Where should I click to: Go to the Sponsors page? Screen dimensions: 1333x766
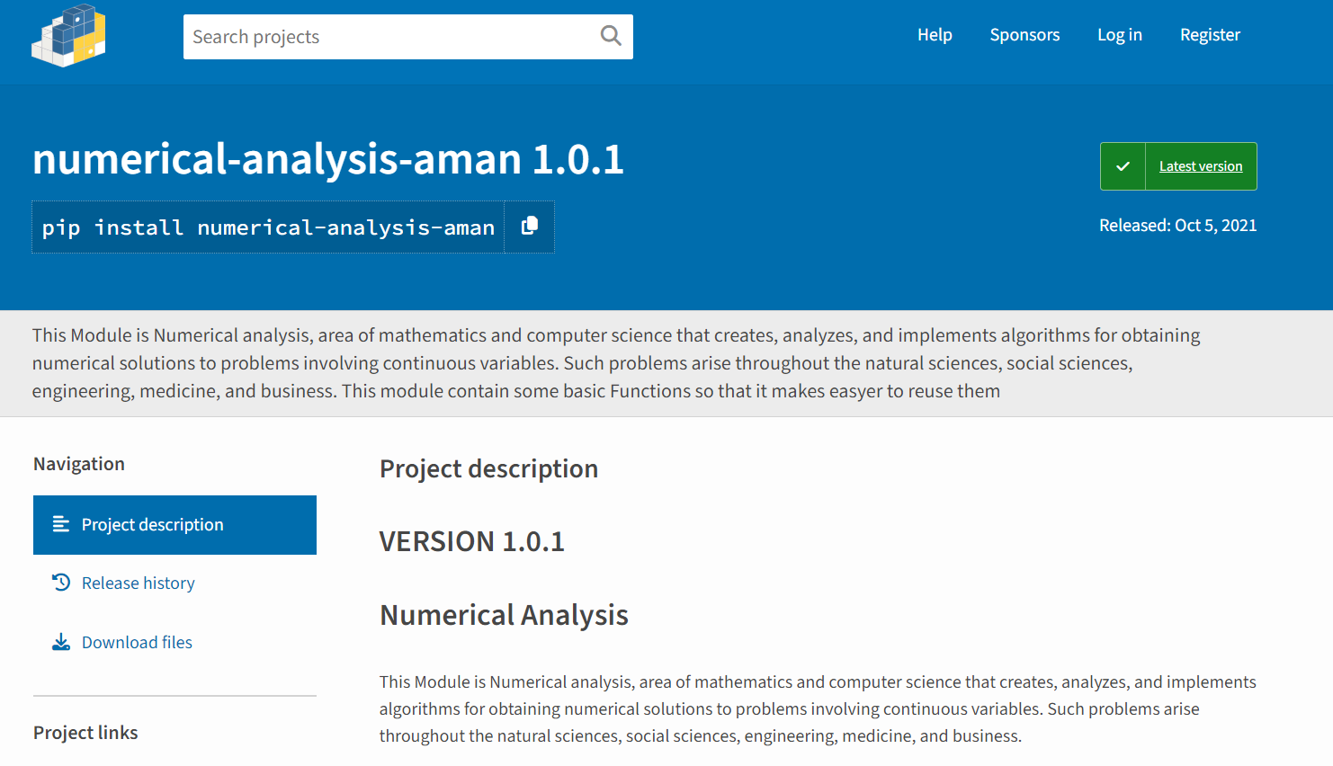pos(1024,35)
